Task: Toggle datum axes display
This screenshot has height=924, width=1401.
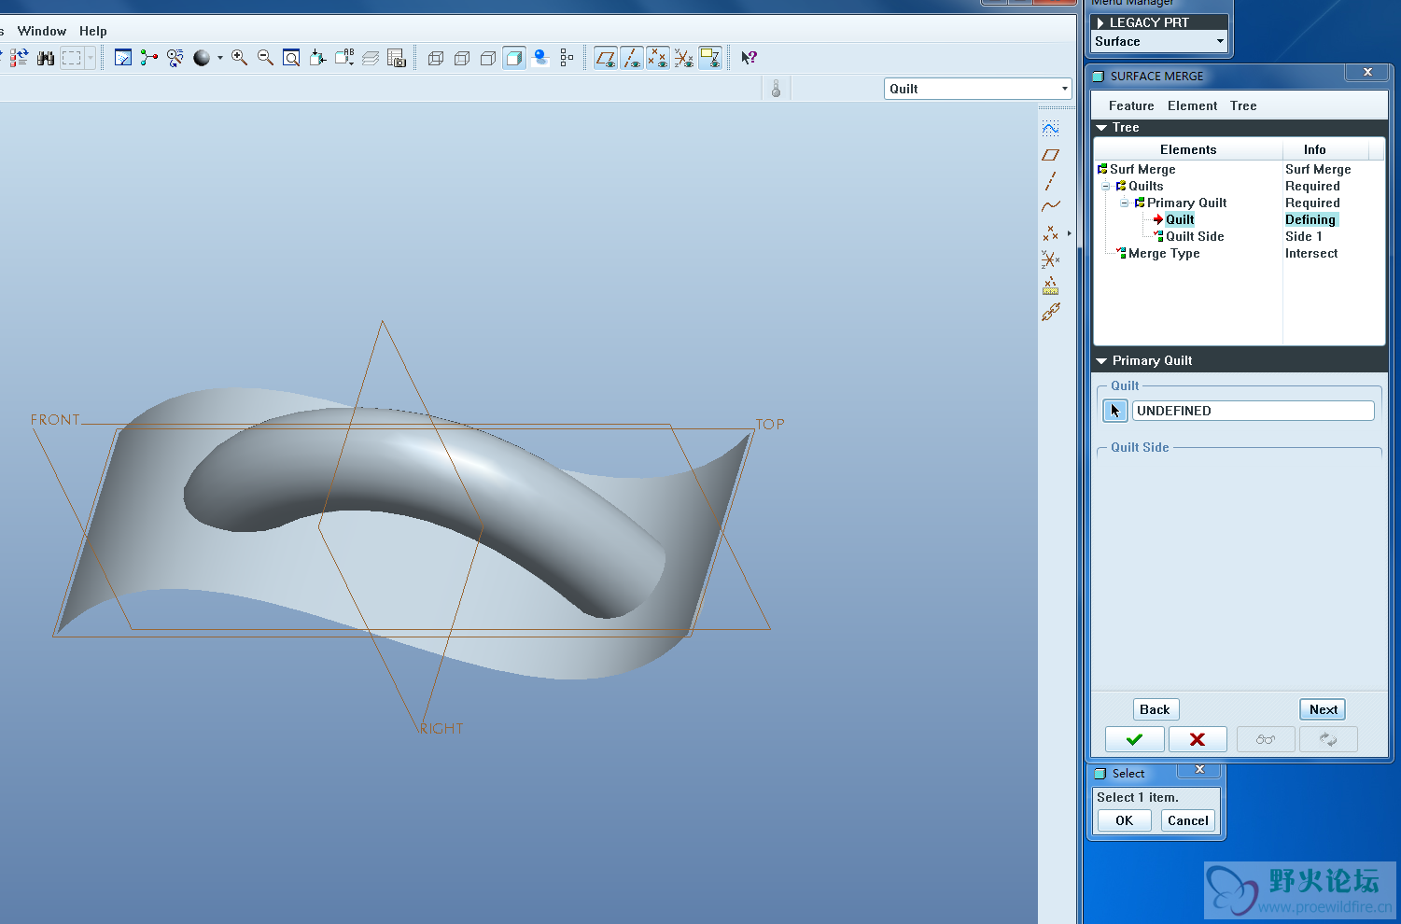Action: (x=632, y=58)
